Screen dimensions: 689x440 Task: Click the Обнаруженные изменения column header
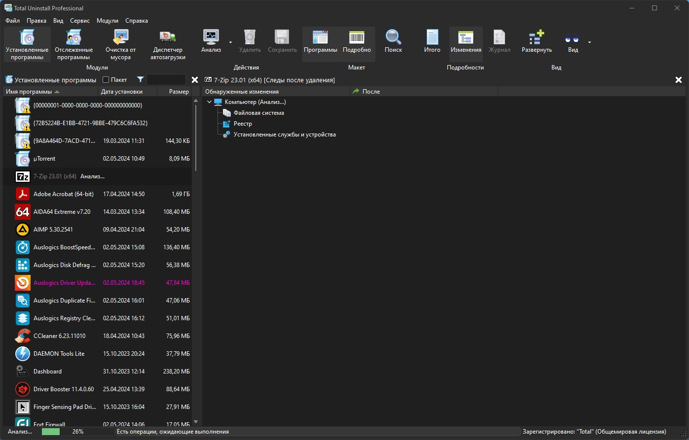coord(276,92)
